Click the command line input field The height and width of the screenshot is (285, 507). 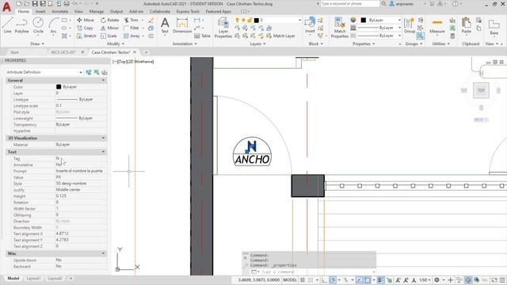pyautogui.click(x=317, y=272)
